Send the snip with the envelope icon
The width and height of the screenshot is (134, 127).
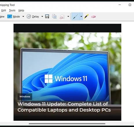62,17
